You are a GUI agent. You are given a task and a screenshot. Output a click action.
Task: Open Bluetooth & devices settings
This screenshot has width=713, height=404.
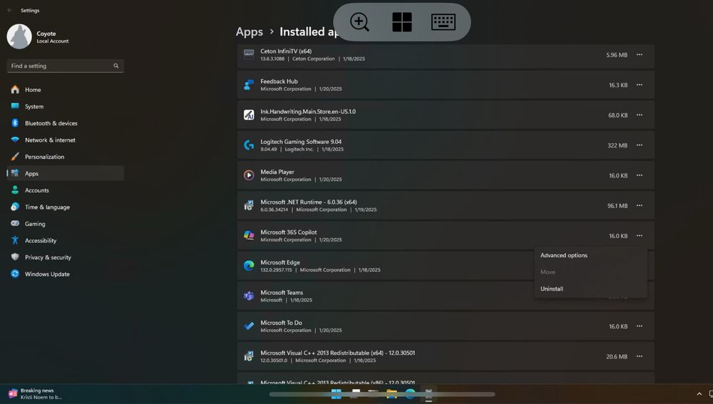tap(65, 123)
